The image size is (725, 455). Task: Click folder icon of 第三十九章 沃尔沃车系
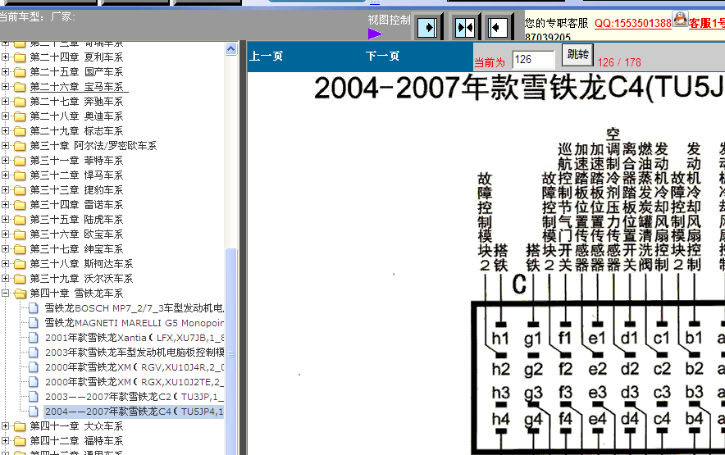(x=20, y=279)
